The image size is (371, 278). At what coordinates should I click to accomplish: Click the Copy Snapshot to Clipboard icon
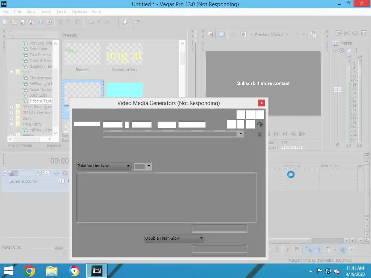point(313,34)
